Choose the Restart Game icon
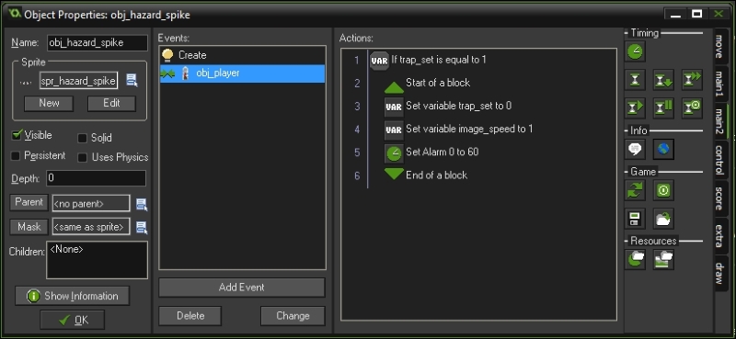Image resolution: width=736 pixels, height=339 pixels. (x=635, y=190)
